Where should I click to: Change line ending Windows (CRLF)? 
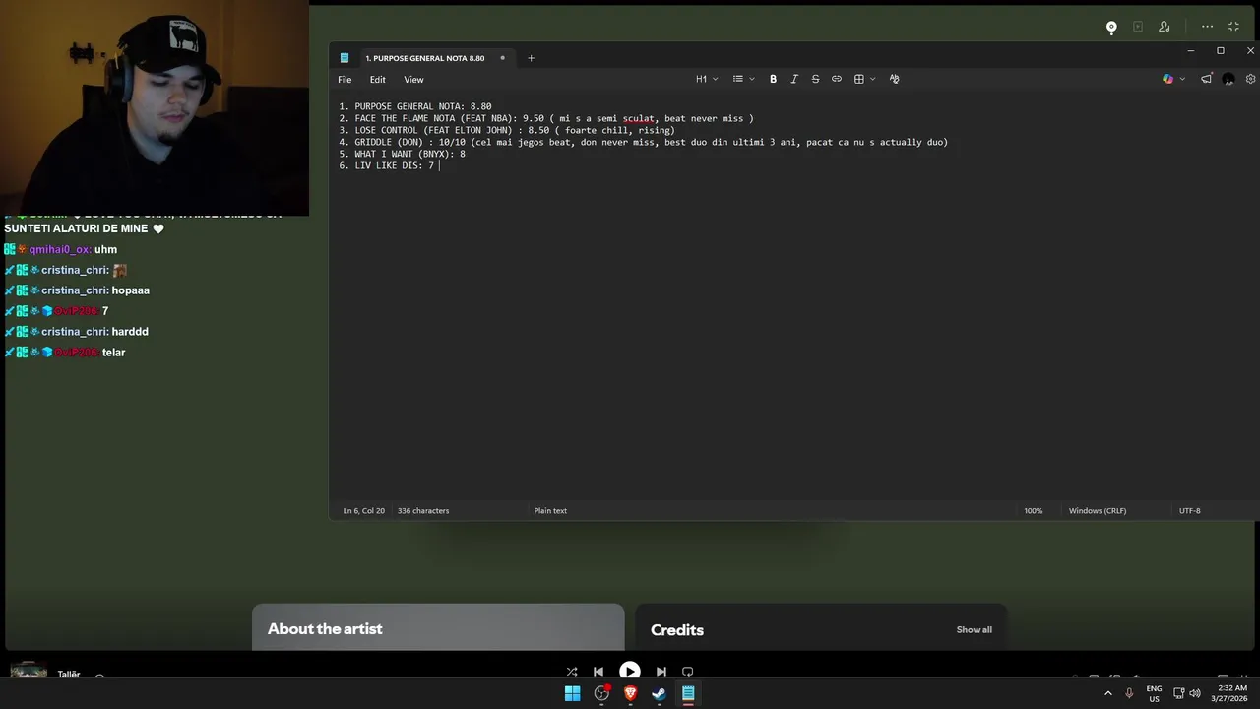(x=1098, y=511)
